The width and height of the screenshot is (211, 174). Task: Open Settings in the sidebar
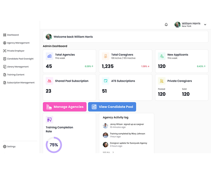(9, 147)
